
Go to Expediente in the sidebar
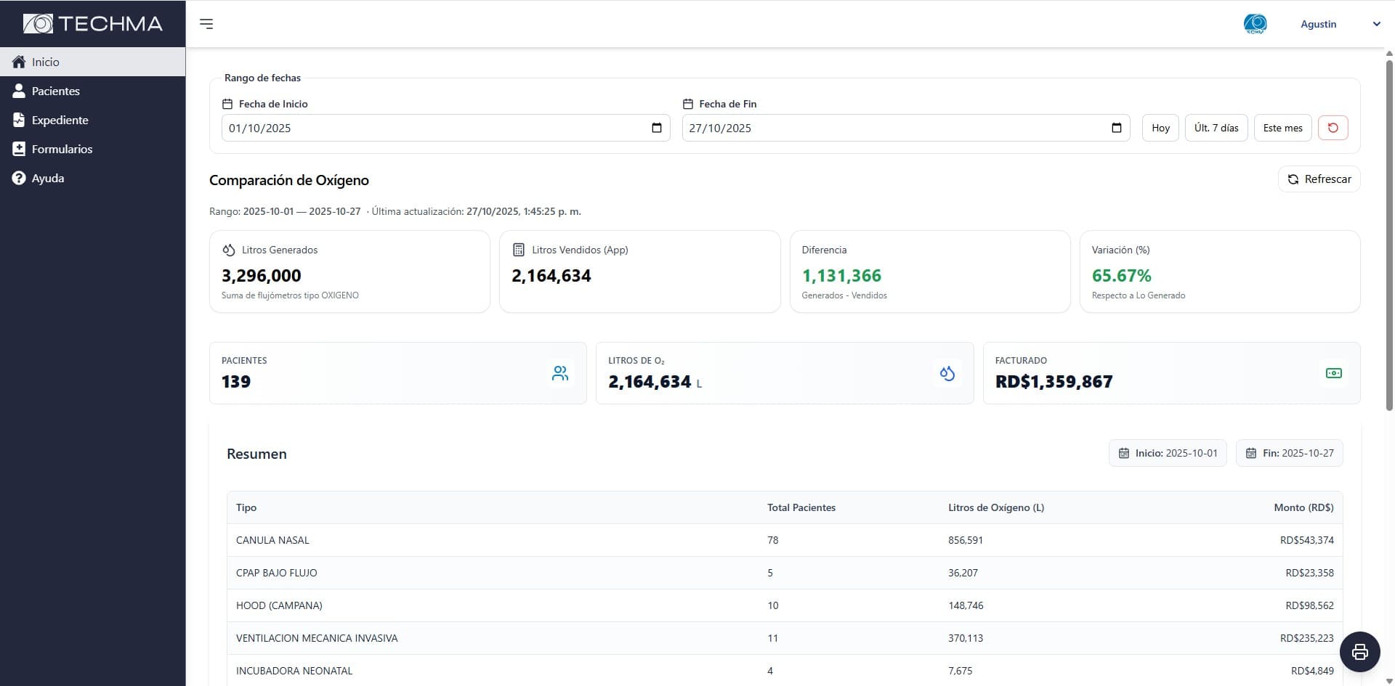[60, 120]
